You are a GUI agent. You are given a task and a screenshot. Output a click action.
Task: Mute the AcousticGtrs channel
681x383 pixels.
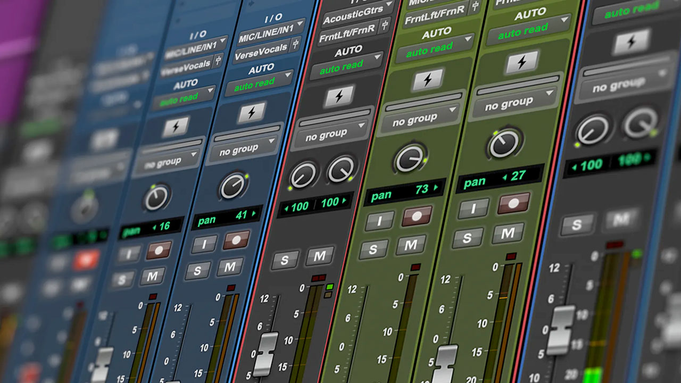click(319, 255)
